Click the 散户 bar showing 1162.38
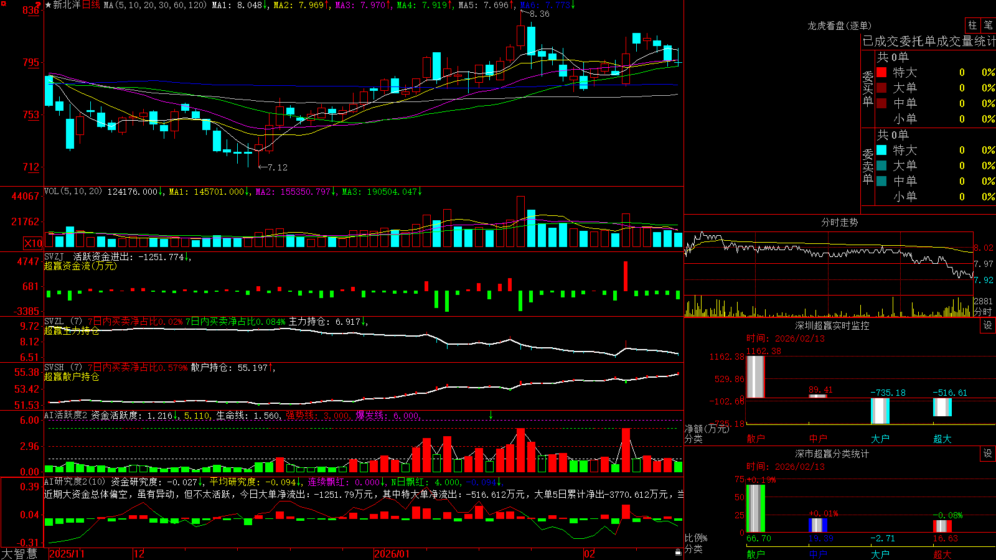996x560 pixels. point(755,376)
